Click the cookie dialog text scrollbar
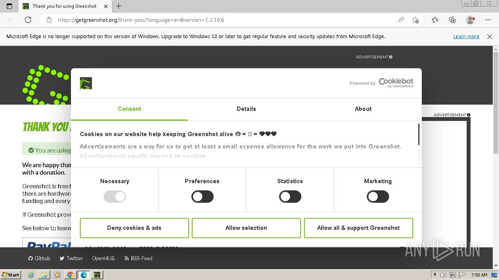 coord(419,135)
